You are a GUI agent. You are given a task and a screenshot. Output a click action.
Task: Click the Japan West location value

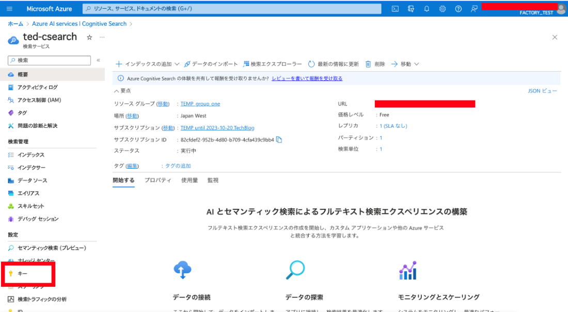tap(194, 116)
